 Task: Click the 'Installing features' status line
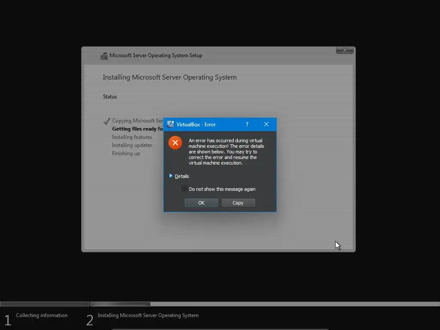pyautogui.click(x=132, y=137)
